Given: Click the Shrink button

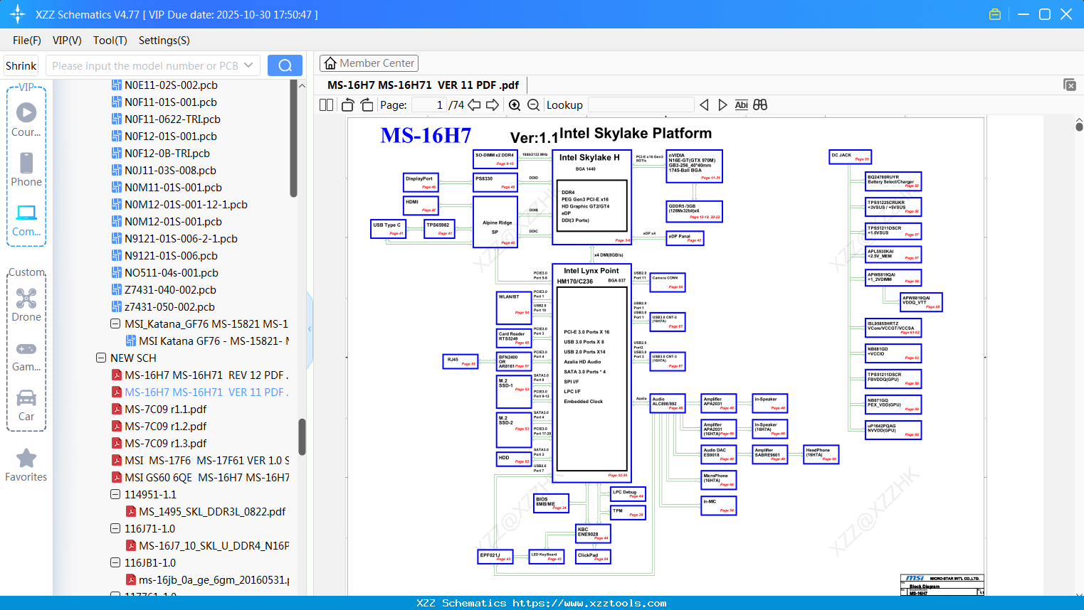Looking at the screenshot, I should click(x=21, y=65).
